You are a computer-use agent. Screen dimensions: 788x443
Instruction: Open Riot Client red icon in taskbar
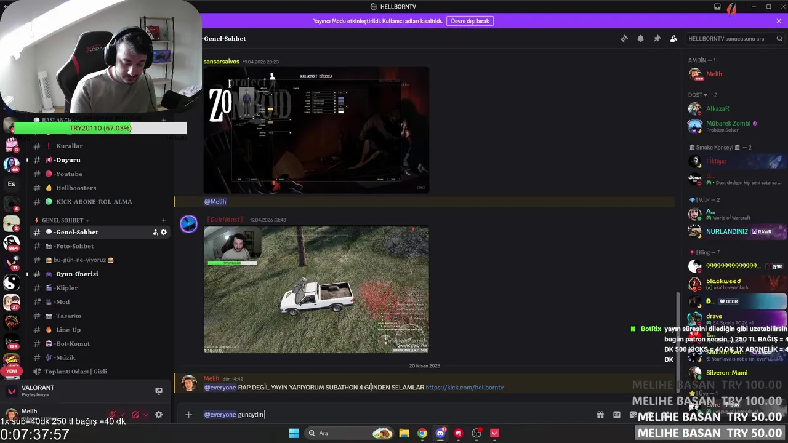458,433
